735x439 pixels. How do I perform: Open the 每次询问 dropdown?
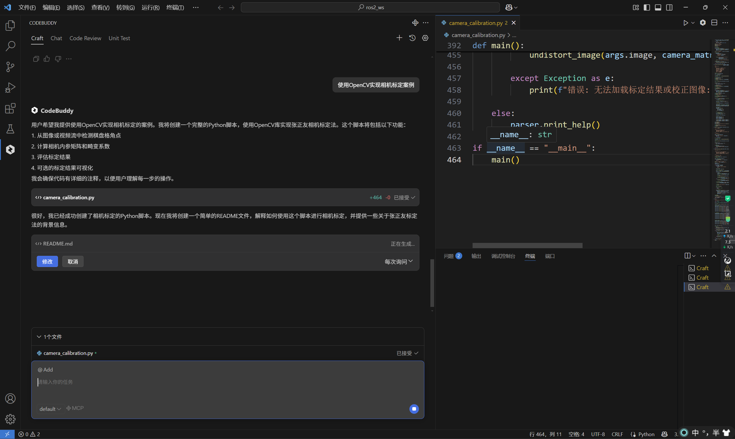[398, 262]
